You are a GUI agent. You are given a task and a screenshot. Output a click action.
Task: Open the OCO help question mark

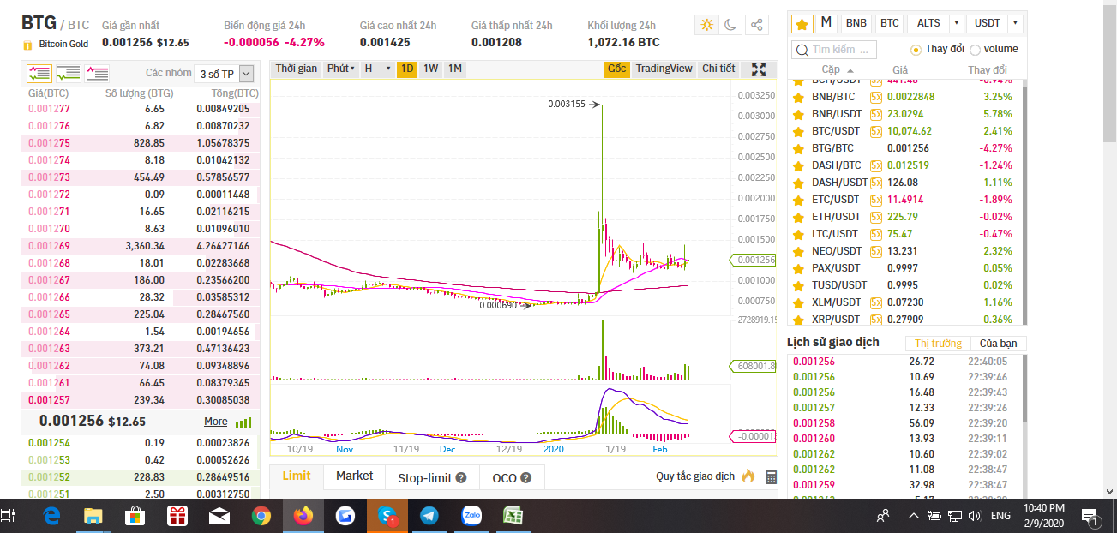[526, 478]
